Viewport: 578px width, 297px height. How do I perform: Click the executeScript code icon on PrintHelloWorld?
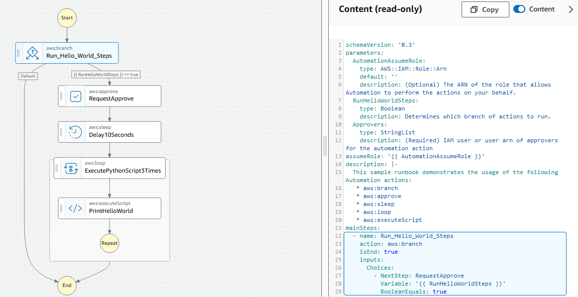(76, 208)
